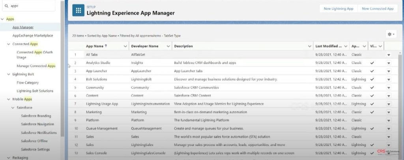The image size is (404, 160).
Task: Collapse the Salesforce subsection
Action: coord(13,108)
